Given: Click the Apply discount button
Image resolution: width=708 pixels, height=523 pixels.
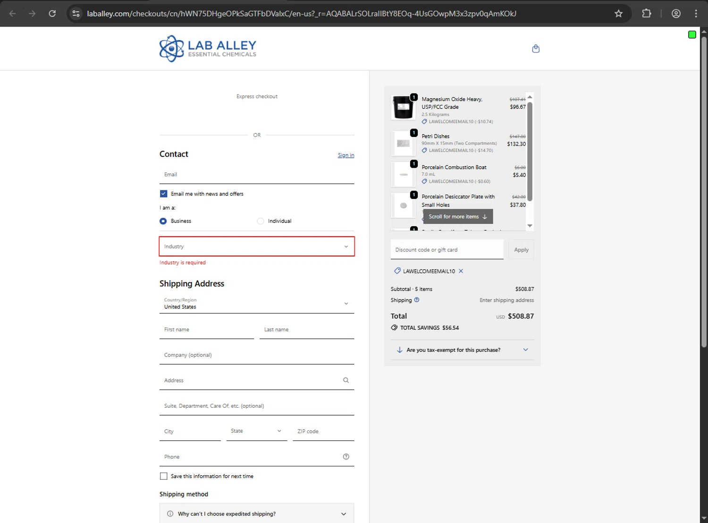Looking at the screenshot, I should (x=521, y=249).
